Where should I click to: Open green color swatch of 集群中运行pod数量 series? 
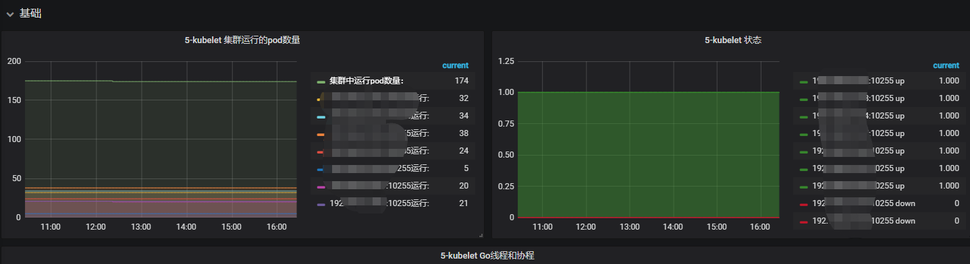click(x=321, y=81)
